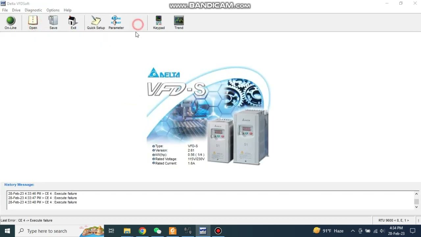Show hidden system tray icons

coord(353,231)
